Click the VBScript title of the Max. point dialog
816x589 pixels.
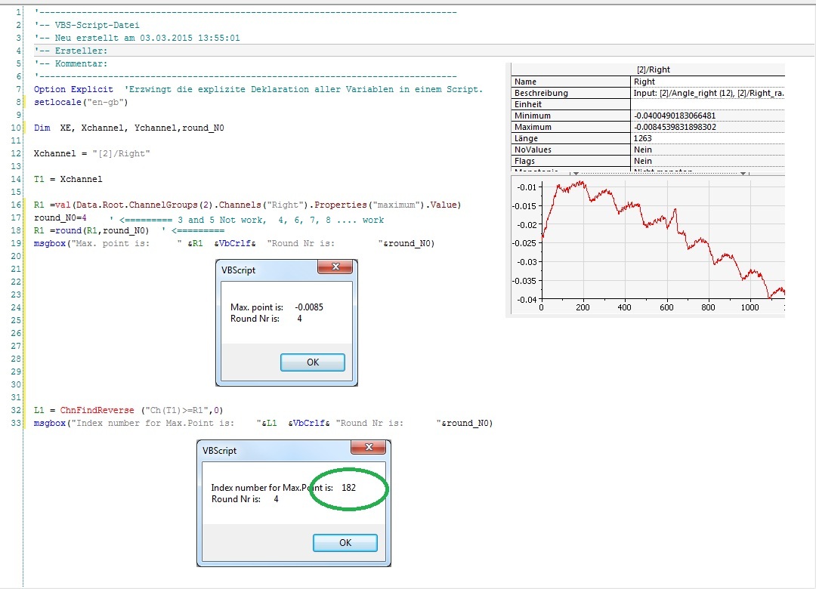238,270
